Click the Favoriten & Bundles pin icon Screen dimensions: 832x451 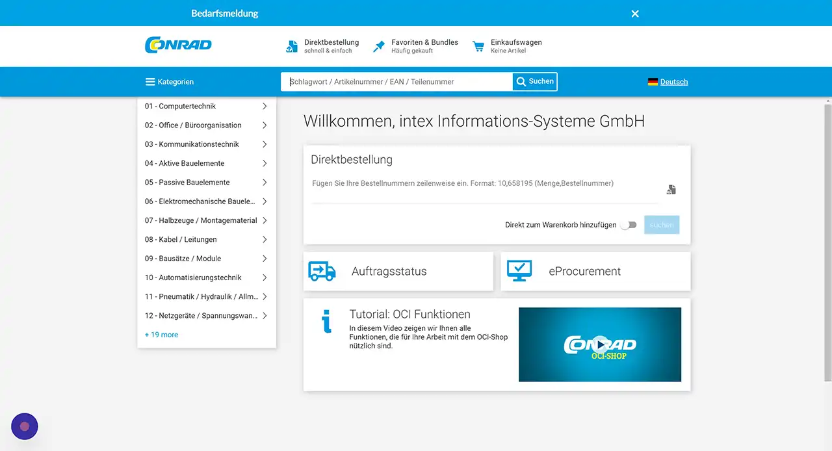point(379,46)
